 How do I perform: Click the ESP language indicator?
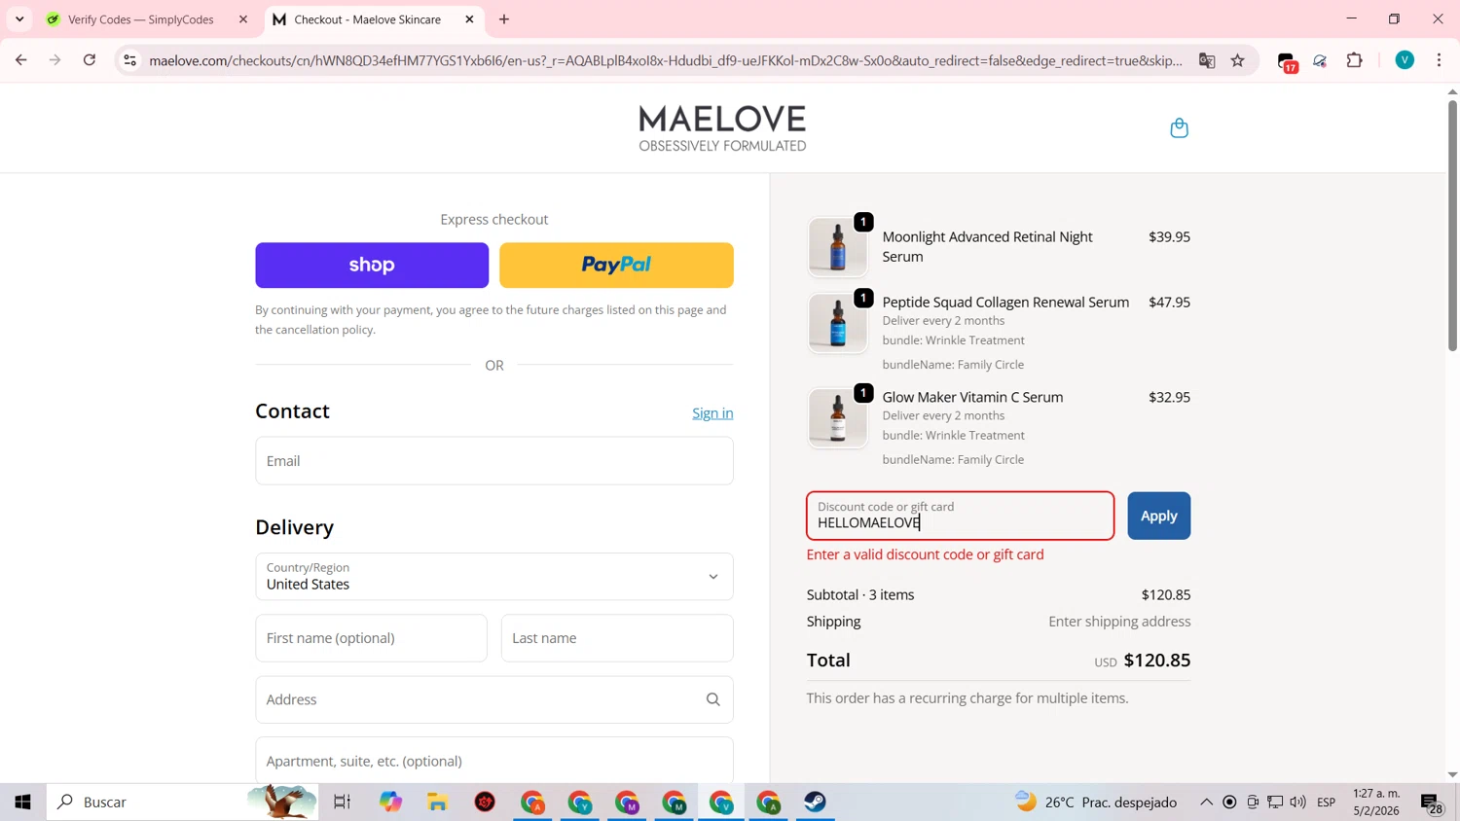click(x=1326, y=803)
